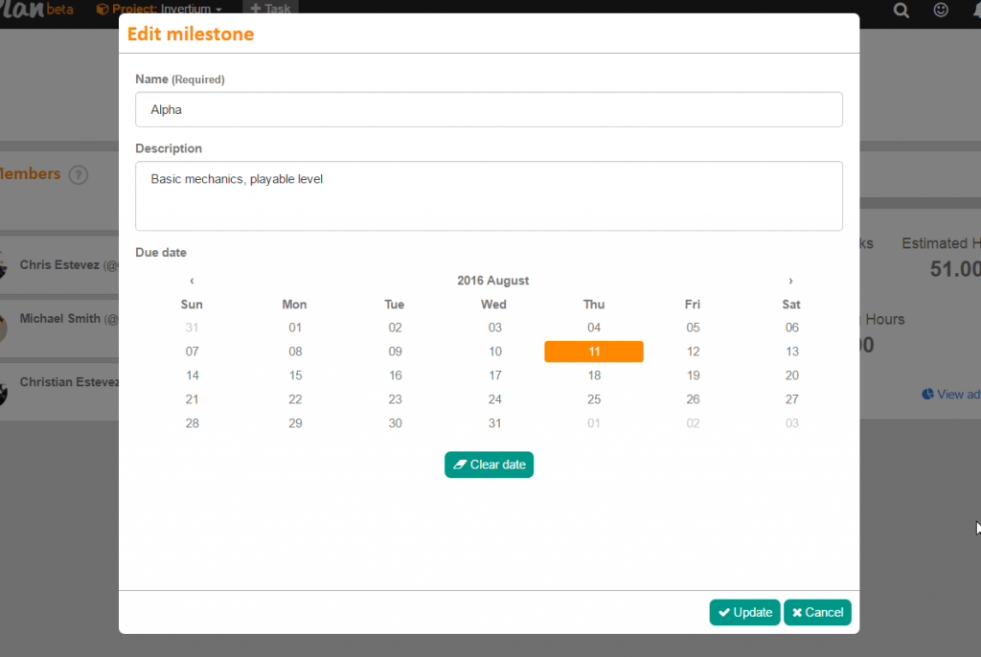
Task: Click the add Task button
Action: [x=270, y=9]
